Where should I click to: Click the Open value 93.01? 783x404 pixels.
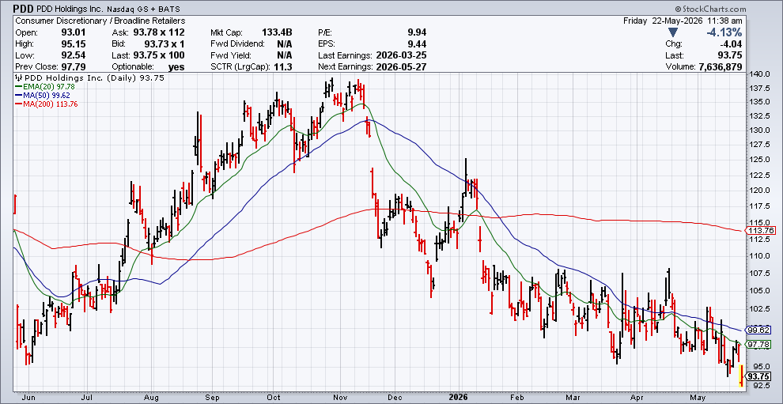click(72, 32)
